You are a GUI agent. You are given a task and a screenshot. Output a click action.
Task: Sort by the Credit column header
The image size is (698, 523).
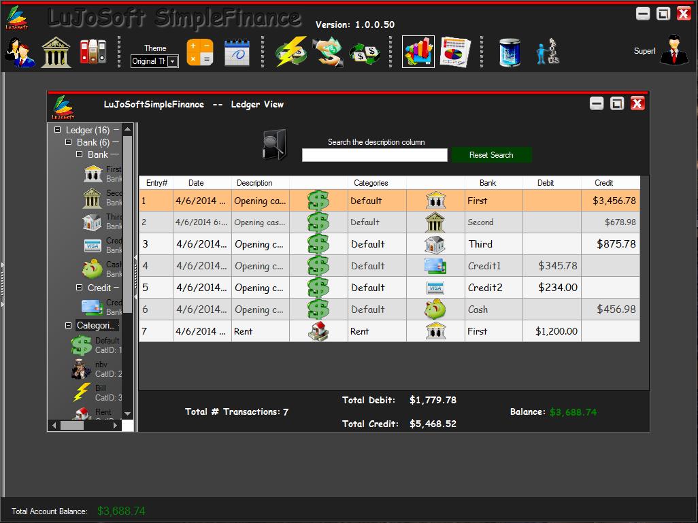point(610,183)
